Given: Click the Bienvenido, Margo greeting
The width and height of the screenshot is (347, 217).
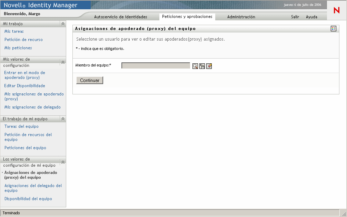Looking at the screenshot, I should [x=22, y=14].
